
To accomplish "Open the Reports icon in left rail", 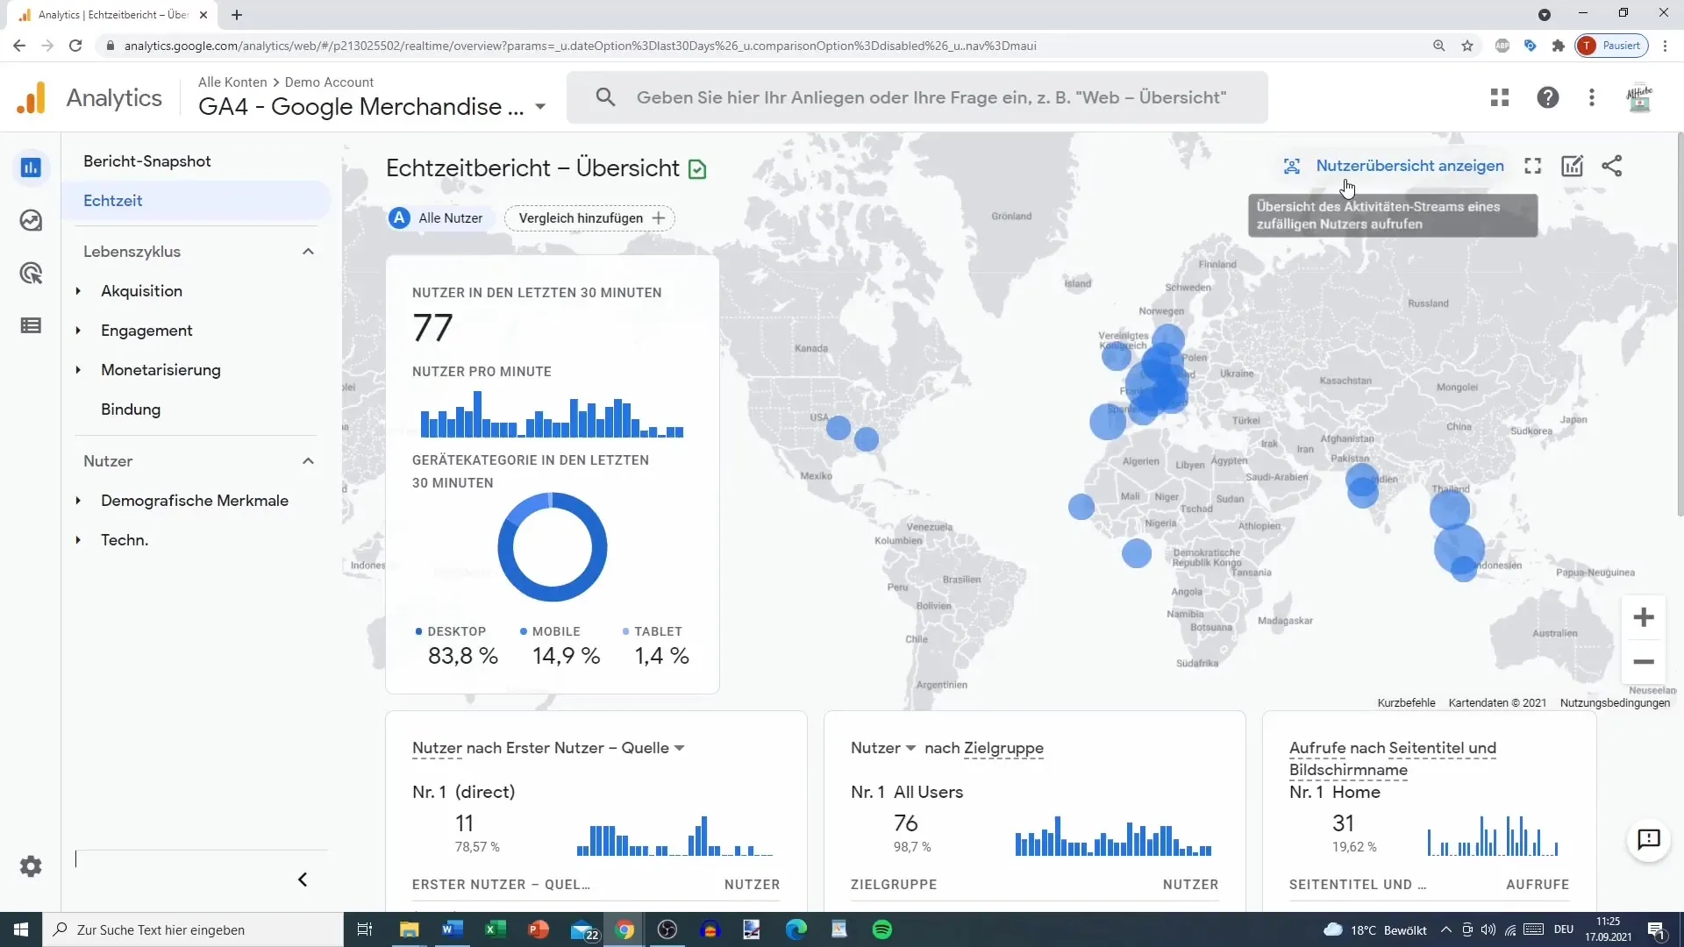I will [31, 167].
